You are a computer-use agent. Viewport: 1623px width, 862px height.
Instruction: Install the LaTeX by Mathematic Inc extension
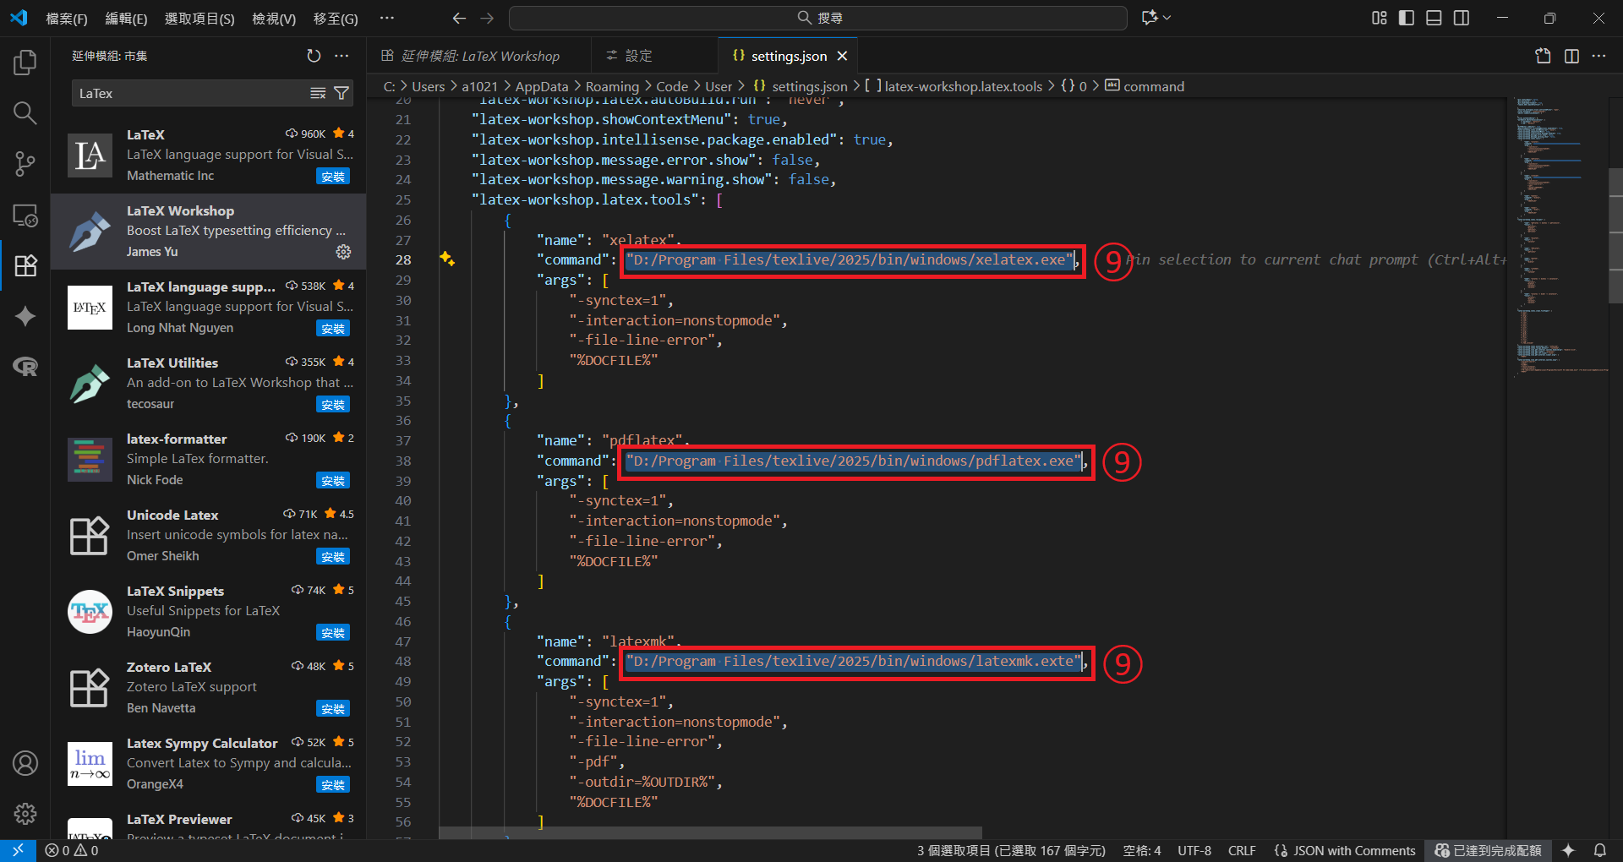[x=333, y=177]
